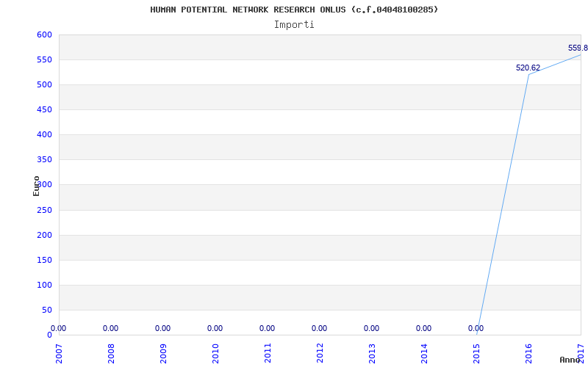Click the 2007 year label
The image size is (588, 367).
[59, 354]
